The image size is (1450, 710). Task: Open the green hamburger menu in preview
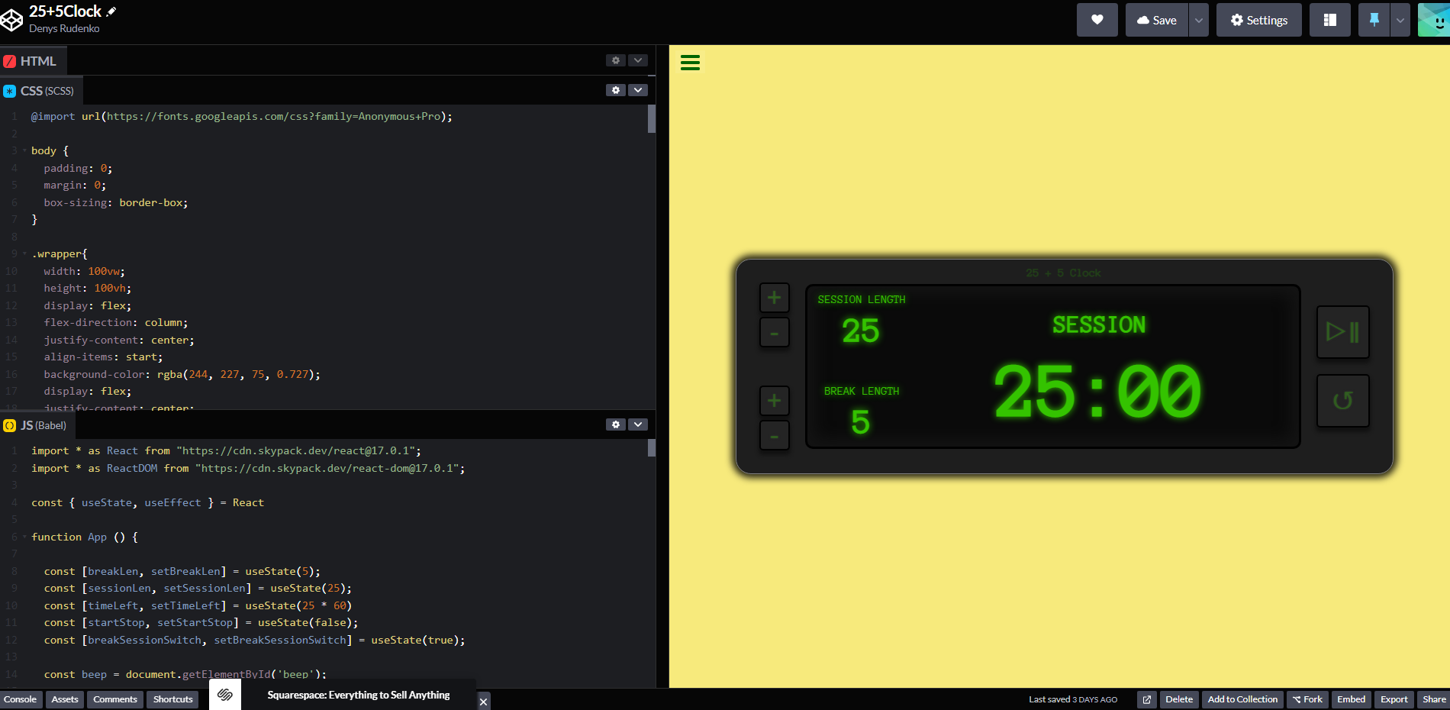[690, 63]
